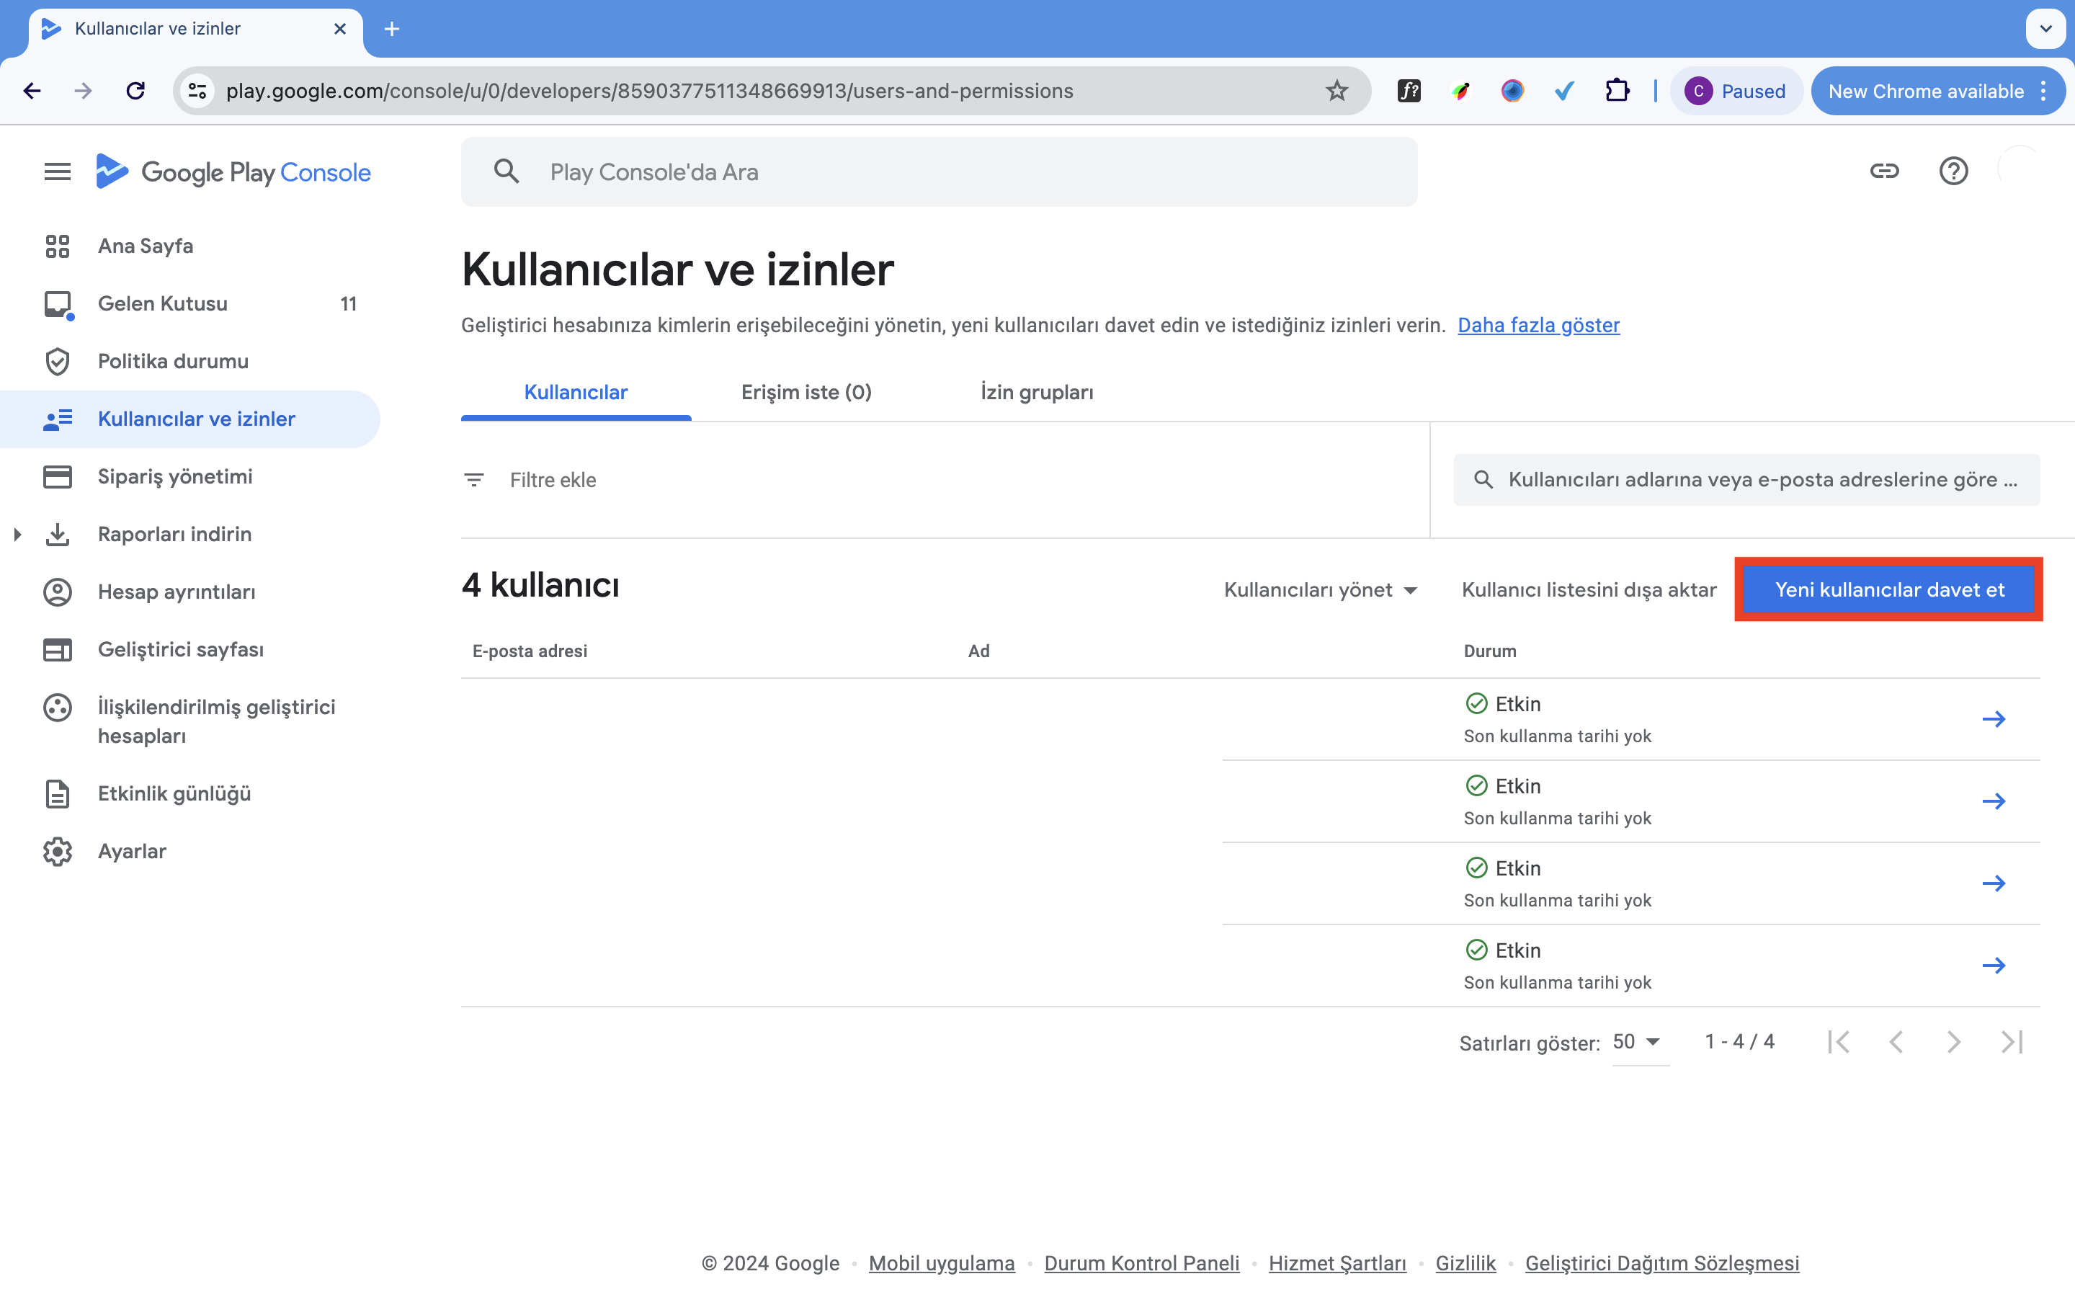This screenshot has height=1297, width=2075.
Task: Open Hesap ayrıntıları account icon
Action: [x=58, y=592]
